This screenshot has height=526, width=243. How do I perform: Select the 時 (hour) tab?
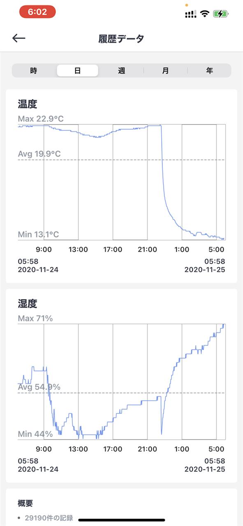[x=34, y=71]
